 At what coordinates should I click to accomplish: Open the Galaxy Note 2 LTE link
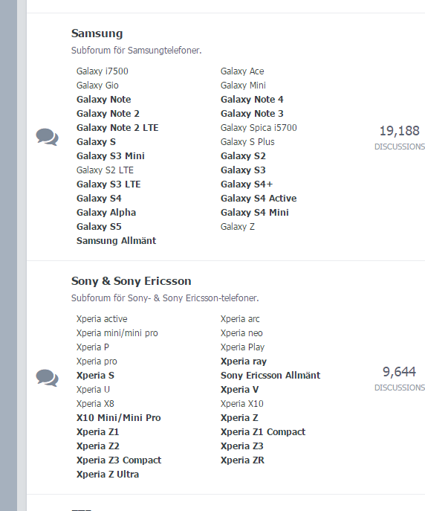click(x=117, y=128)
